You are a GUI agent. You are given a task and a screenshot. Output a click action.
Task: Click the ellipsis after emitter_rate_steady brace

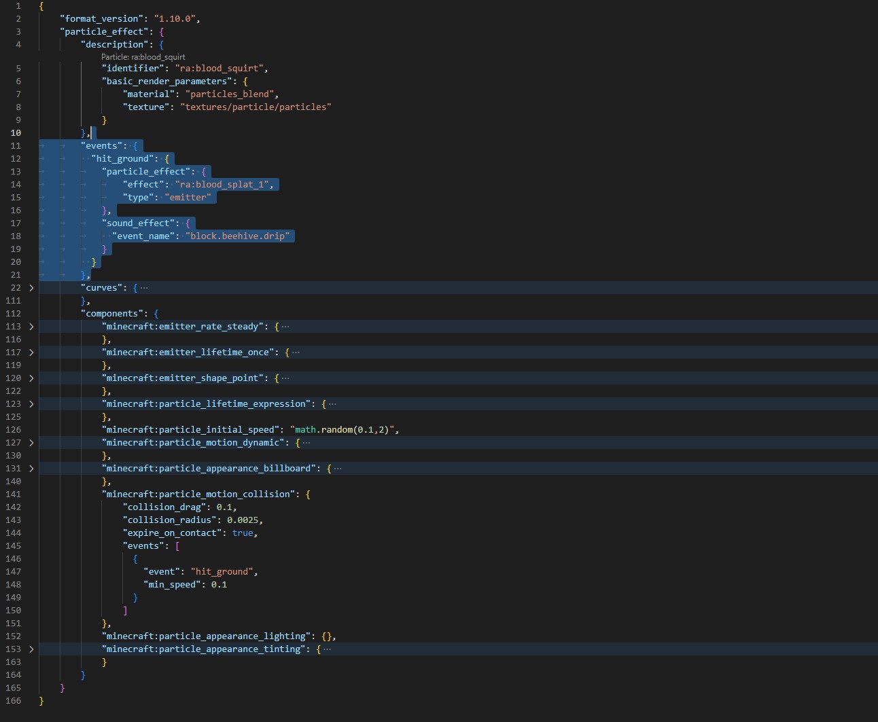click(x=285, y=327)
